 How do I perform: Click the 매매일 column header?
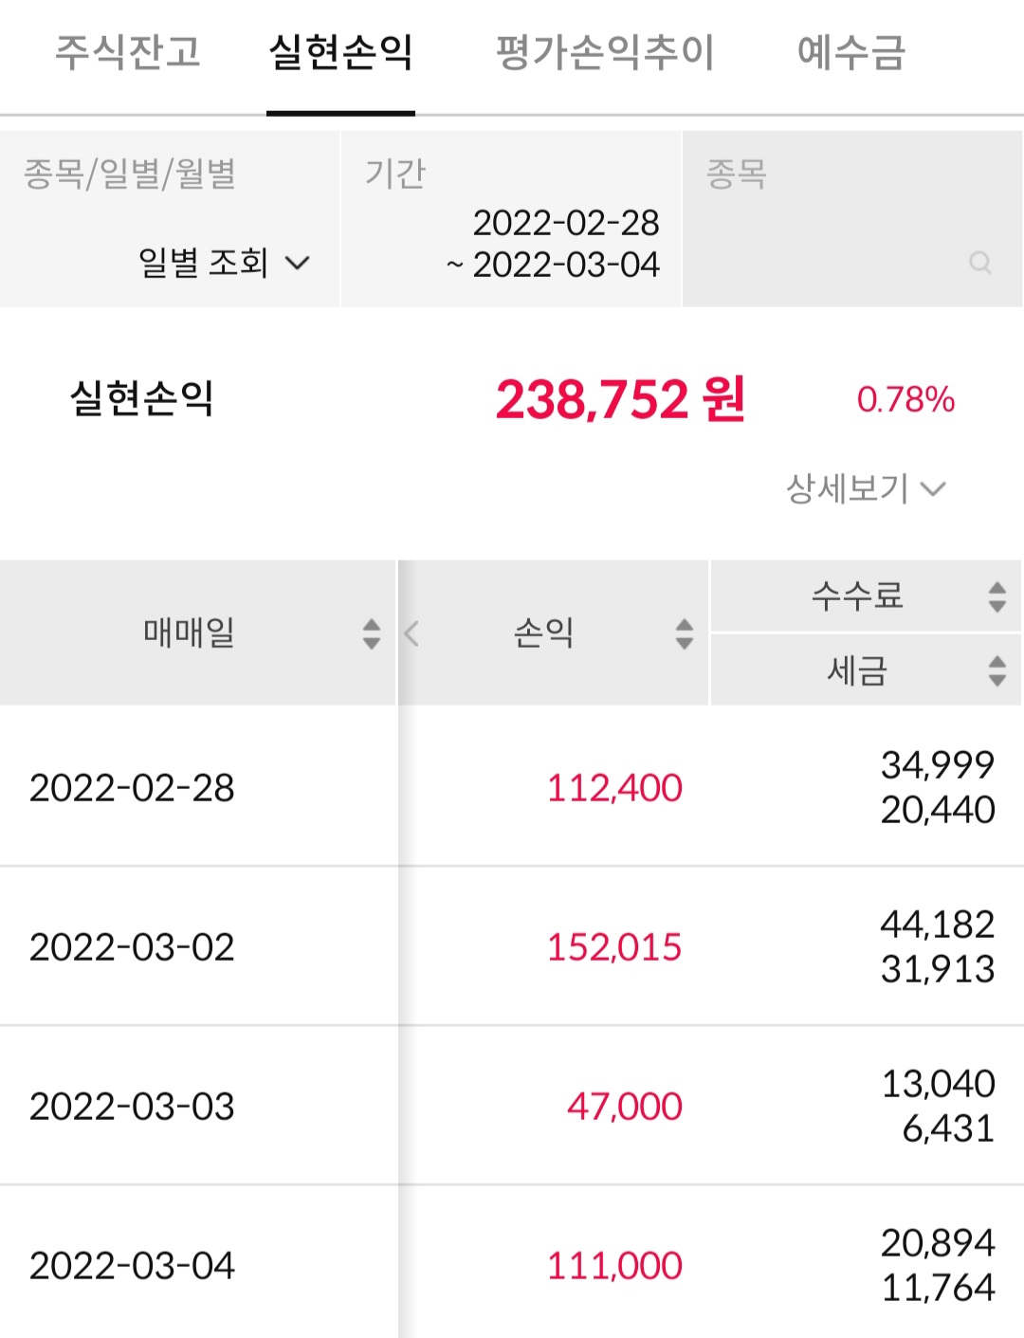tap(189, 632)
